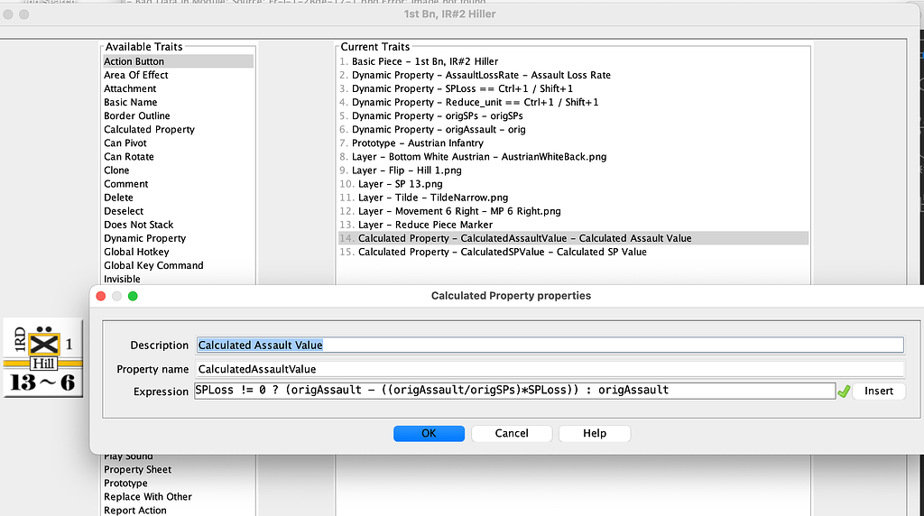This screenshot has height=516, width=924.
Task: Edit the Description field
Action: point(550,346)
